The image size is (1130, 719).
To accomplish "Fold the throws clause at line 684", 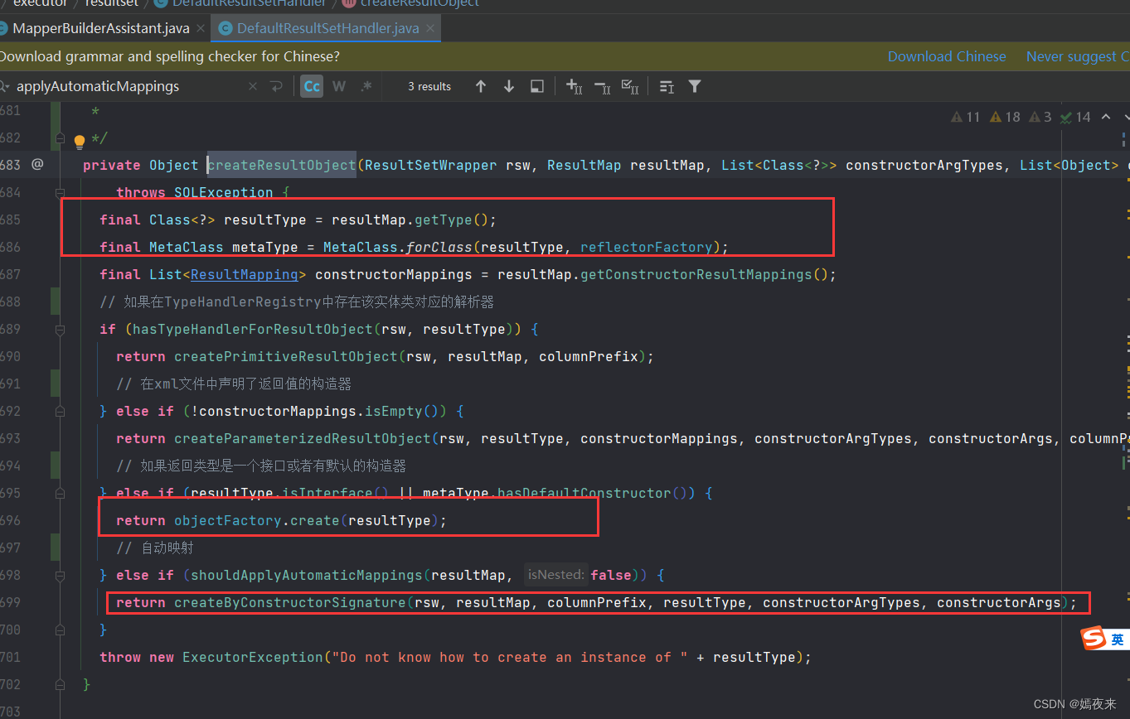I will tap(60, 192).
